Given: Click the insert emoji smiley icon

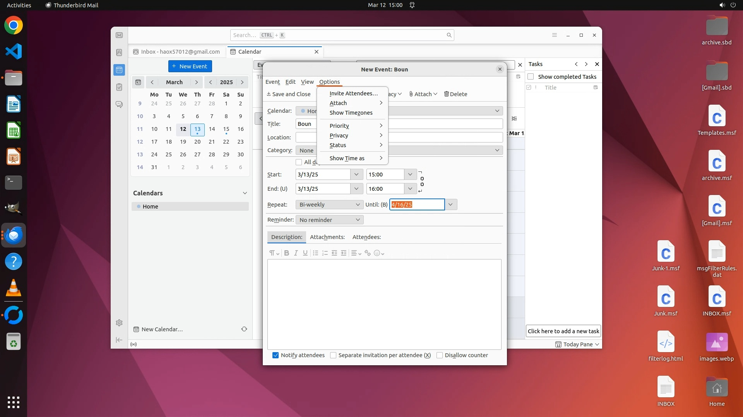Looking at the screenshot, I should coord(377,253).
